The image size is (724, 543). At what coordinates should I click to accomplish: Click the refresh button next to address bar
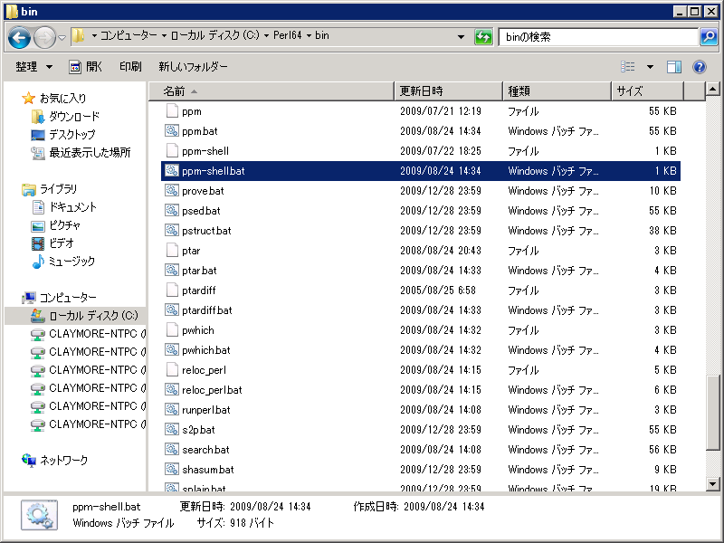tap(483, 37)
